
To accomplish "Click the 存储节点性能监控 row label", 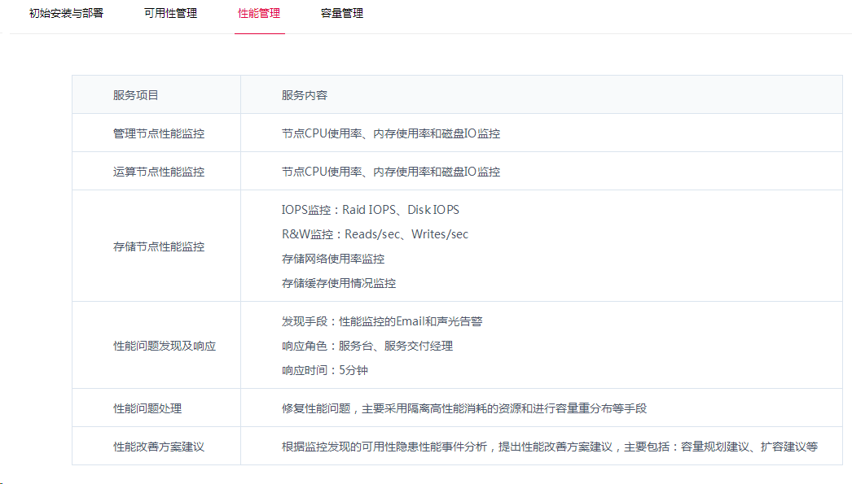I will pyautogui.click(x=159, y=246).
